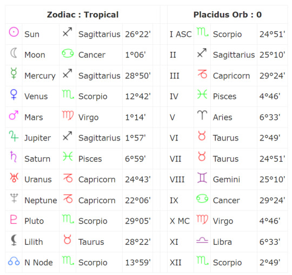Click the green Jupiter planet symbol
The height and width of the screenshot is (275, 292).
(14, 136)
